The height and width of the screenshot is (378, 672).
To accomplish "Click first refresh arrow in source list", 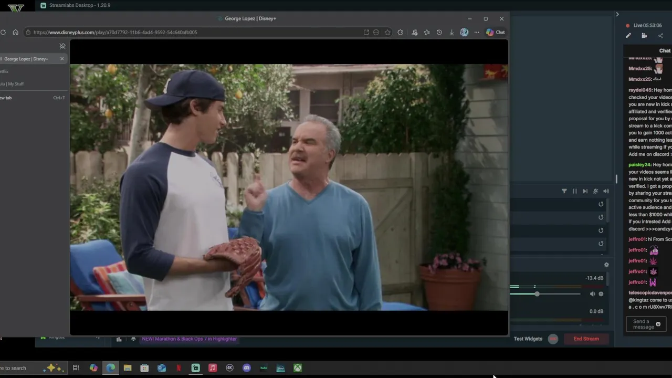I will pos(601,204).
